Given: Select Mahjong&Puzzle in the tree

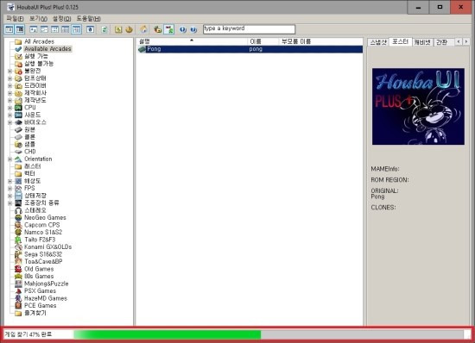Looking at the screenshot, I should pos(46,284).
